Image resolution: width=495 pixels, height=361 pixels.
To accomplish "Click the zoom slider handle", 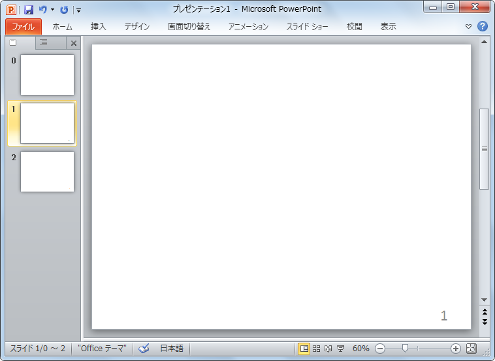I will [405, 349].
